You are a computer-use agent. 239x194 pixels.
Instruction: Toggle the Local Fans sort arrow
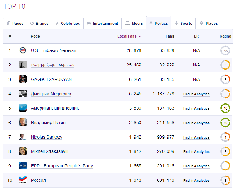pos(140,36)
